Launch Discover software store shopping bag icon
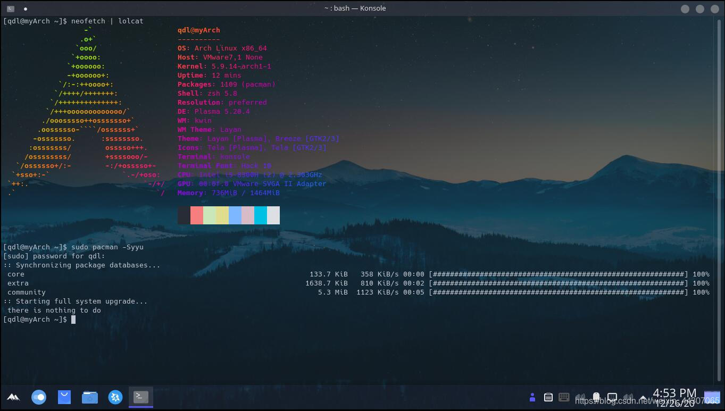725x411 pixels. (x=64, y=397)
